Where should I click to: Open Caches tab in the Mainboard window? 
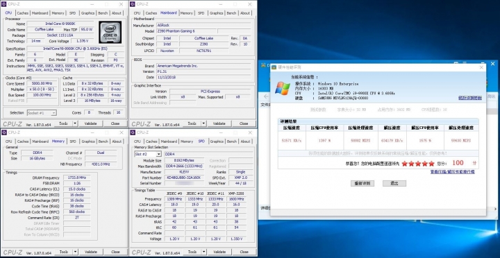[x=151, y=13]
